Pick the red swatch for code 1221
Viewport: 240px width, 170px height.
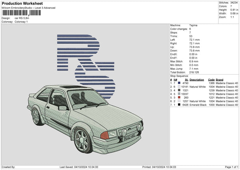(x=179, y=97)
